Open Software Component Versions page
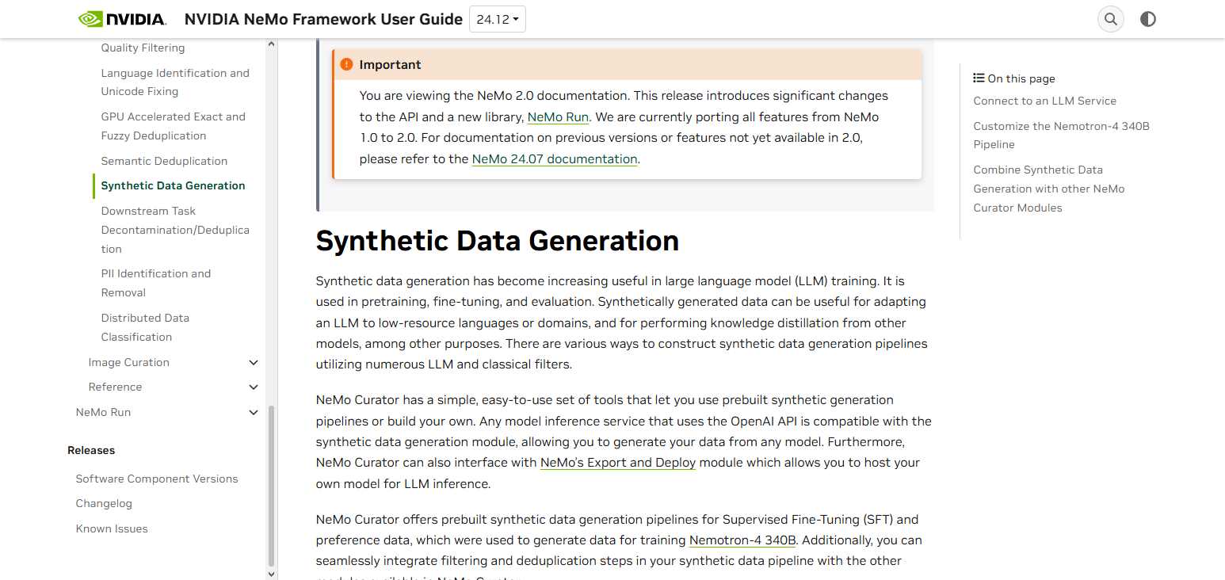The image size is (1225, 580). tap(157, 479)
